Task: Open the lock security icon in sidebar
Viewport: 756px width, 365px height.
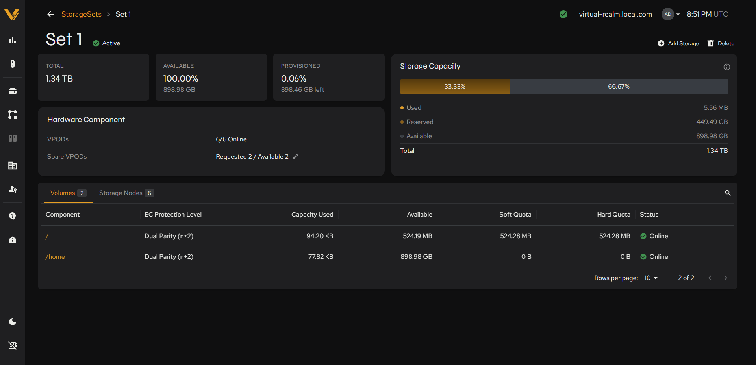Action: [x=13, y=240]
